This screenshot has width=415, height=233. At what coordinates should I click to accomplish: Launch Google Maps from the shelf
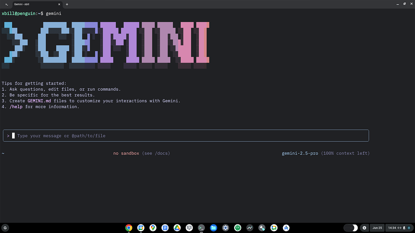153,228
